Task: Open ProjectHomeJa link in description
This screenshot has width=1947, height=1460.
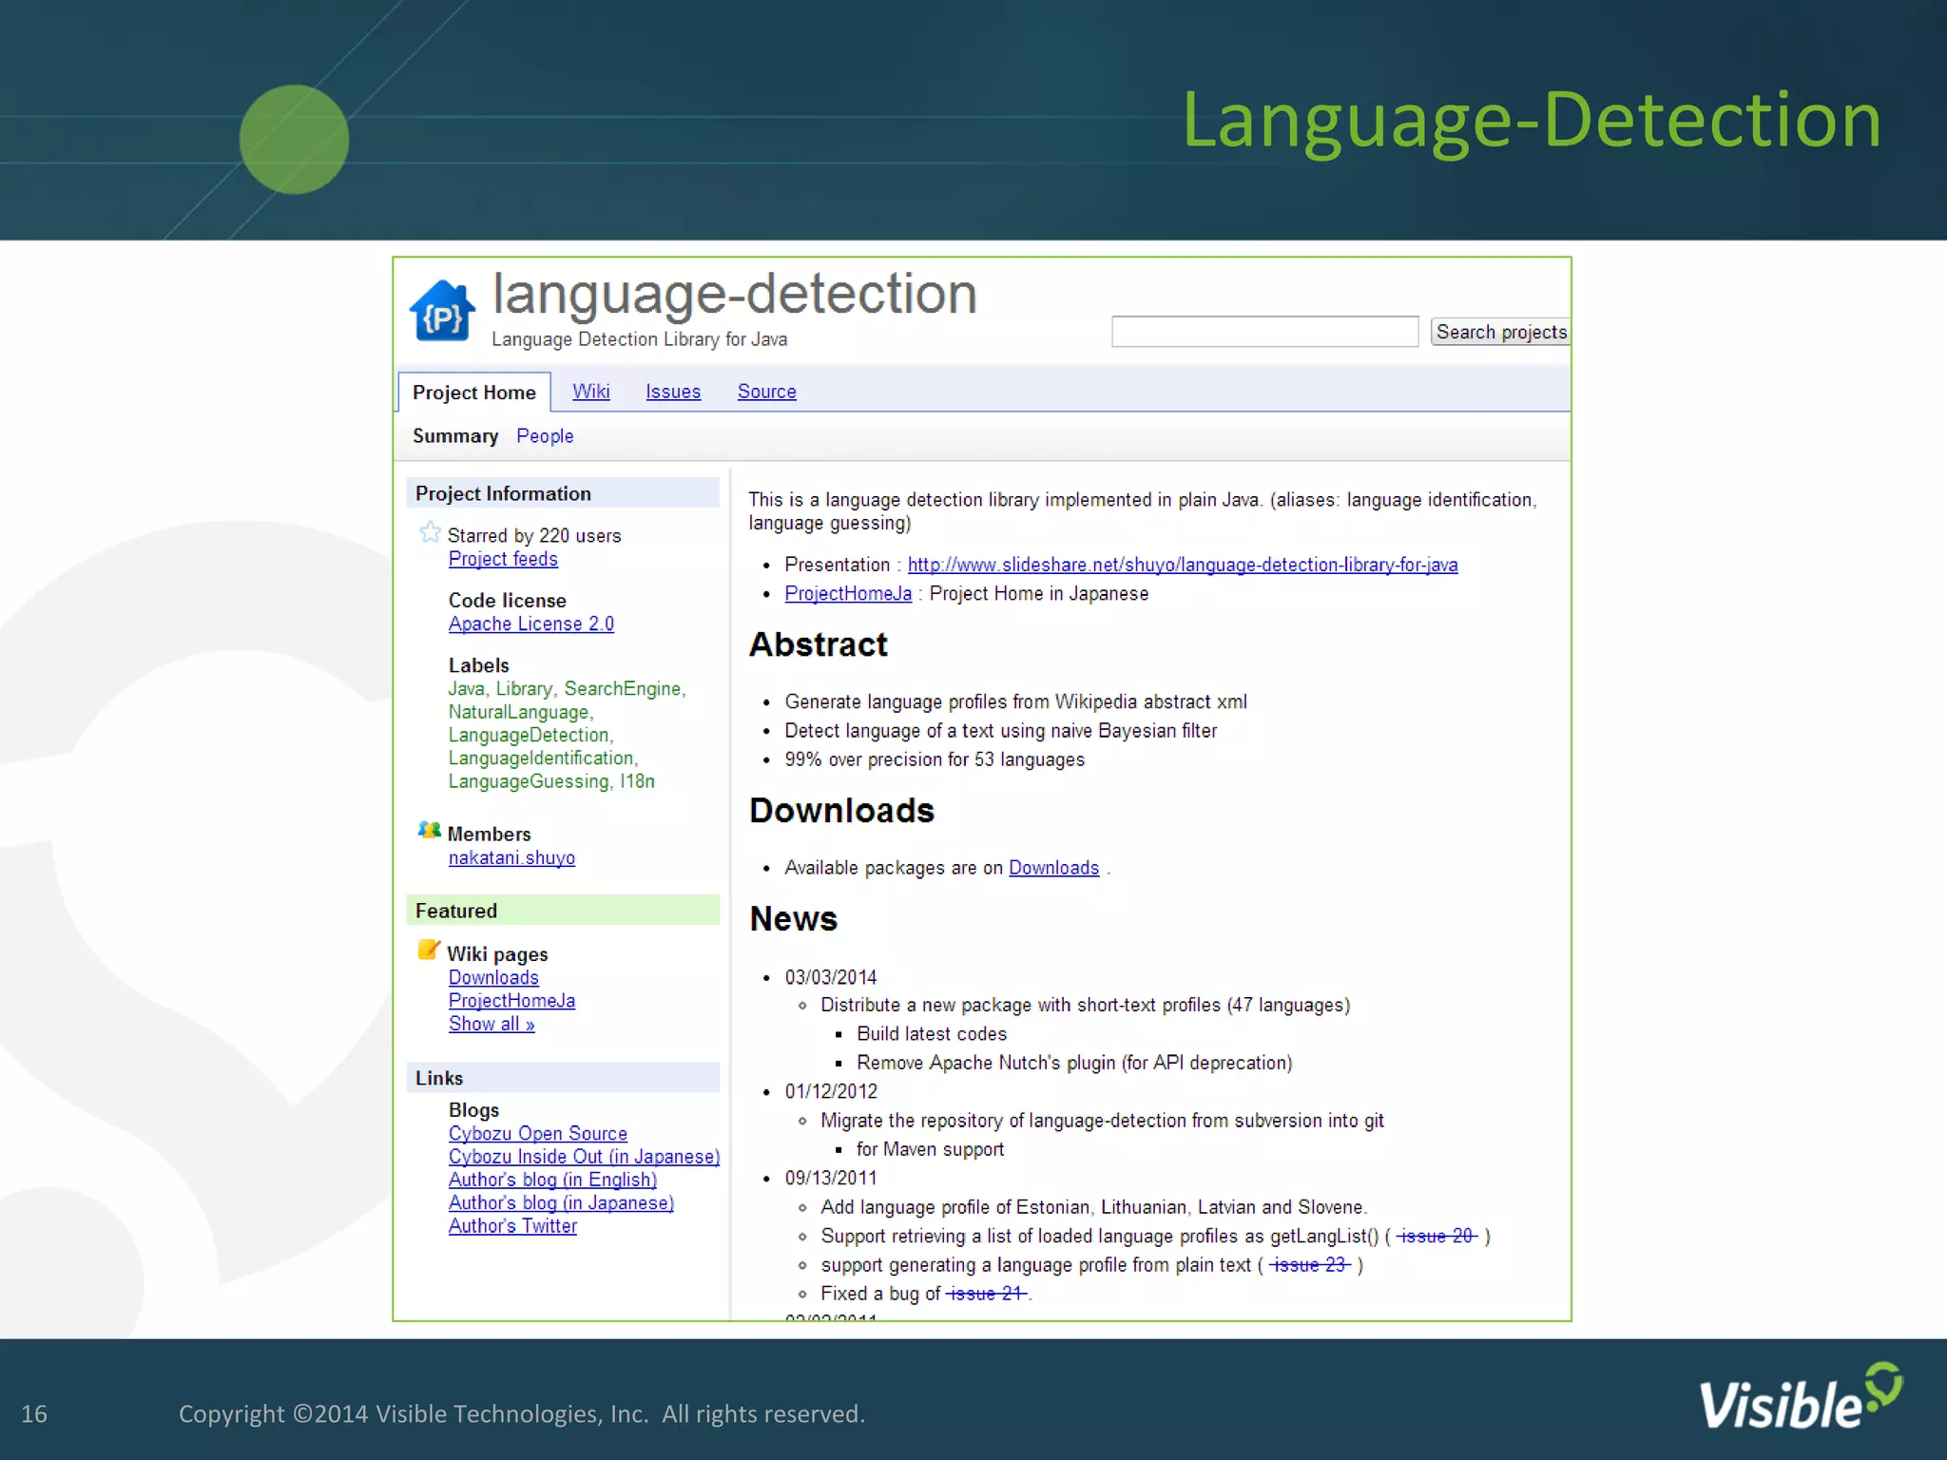Action: click(848, 593)
